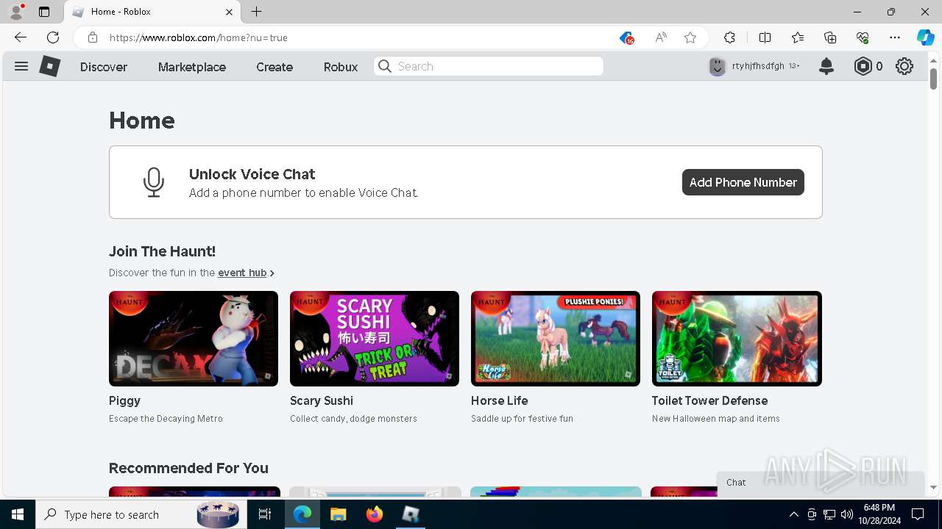
Task: Click the browser address bar URL
Action: click(199, 37)
